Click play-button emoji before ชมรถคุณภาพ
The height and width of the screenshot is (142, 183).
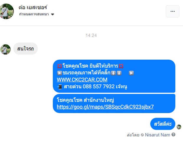(x=60, y=73)
